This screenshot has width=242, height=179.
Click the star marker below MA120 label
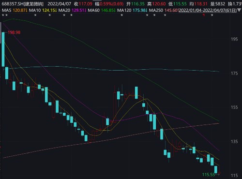coord(122,15)
